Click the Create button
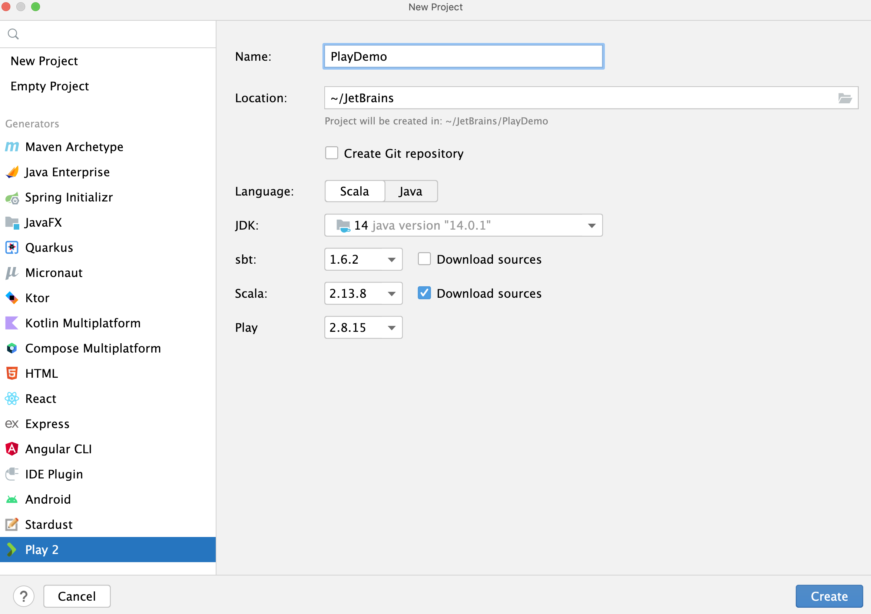 (829, 596)
